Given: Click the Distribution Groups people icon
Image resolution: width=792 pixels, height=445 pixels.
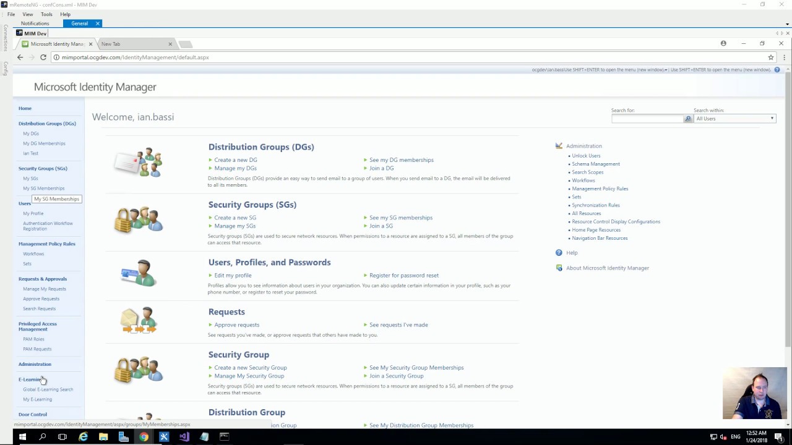Looking at the screenshot, I should [139, 163].
